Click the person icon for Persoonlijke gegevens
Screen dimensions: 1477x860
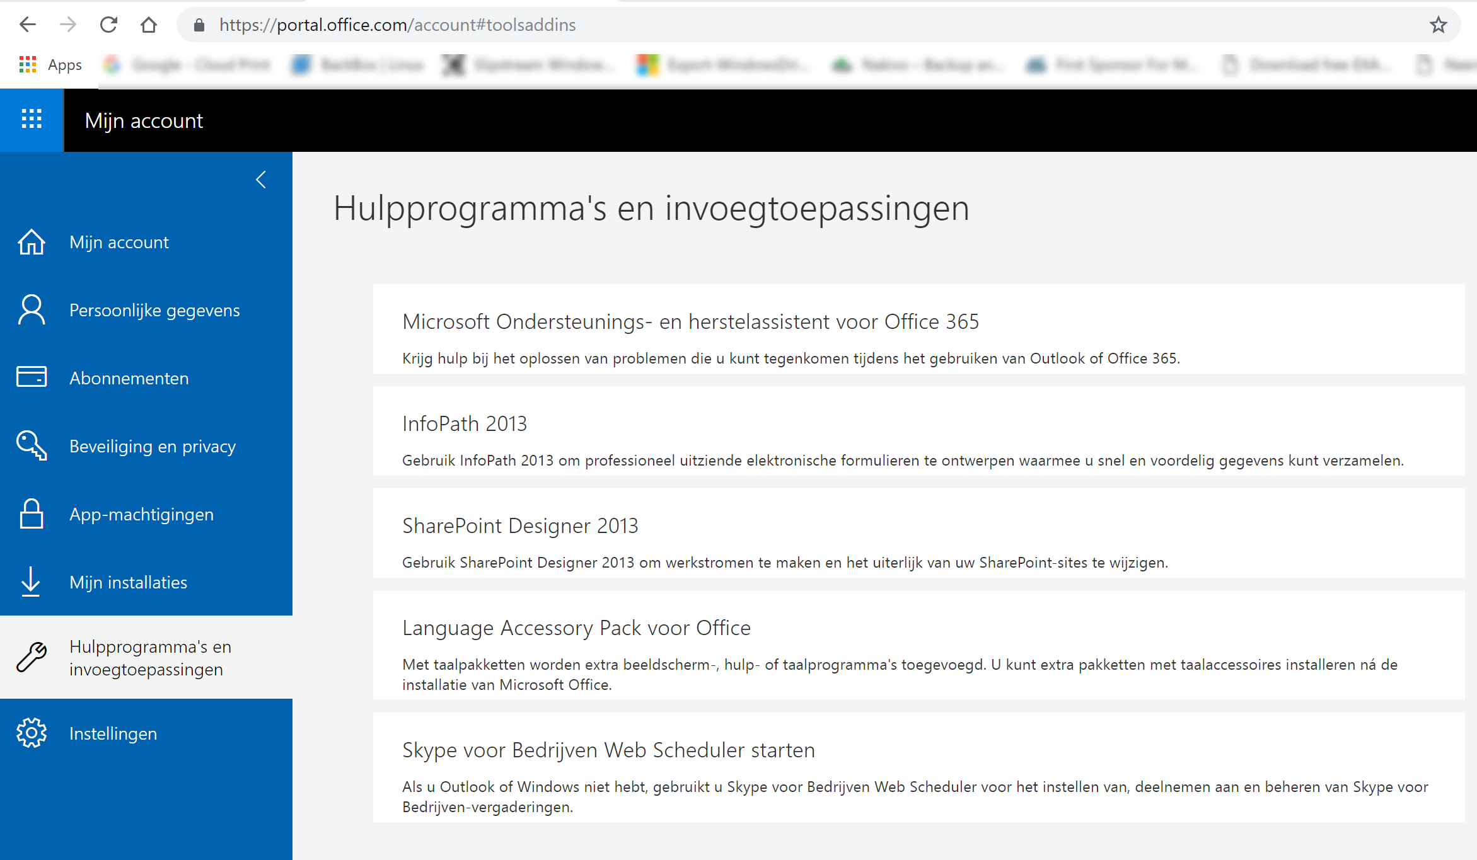tap(31, 309)
